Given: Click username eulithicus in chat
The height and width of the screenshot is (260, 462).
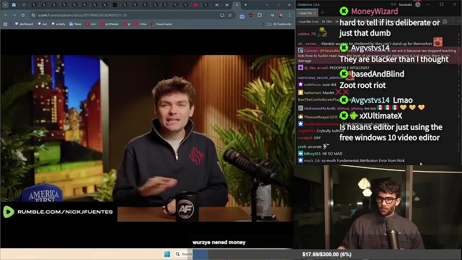Looking at the screenshot, I should [x=312, y=84].
